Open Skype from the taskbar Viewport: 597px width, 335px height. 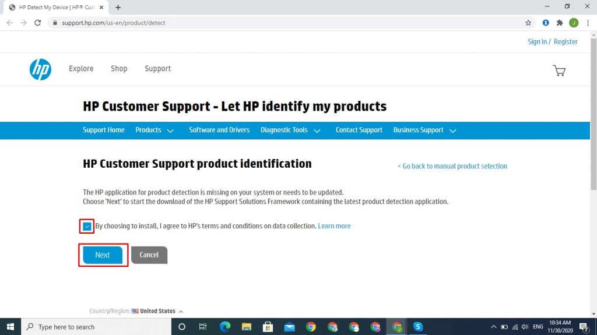418,327
